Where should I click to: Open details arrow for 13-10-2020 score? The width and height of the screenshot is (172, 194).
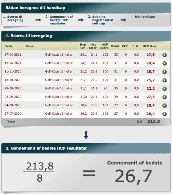pyautogui.click(x=164, y=80)
